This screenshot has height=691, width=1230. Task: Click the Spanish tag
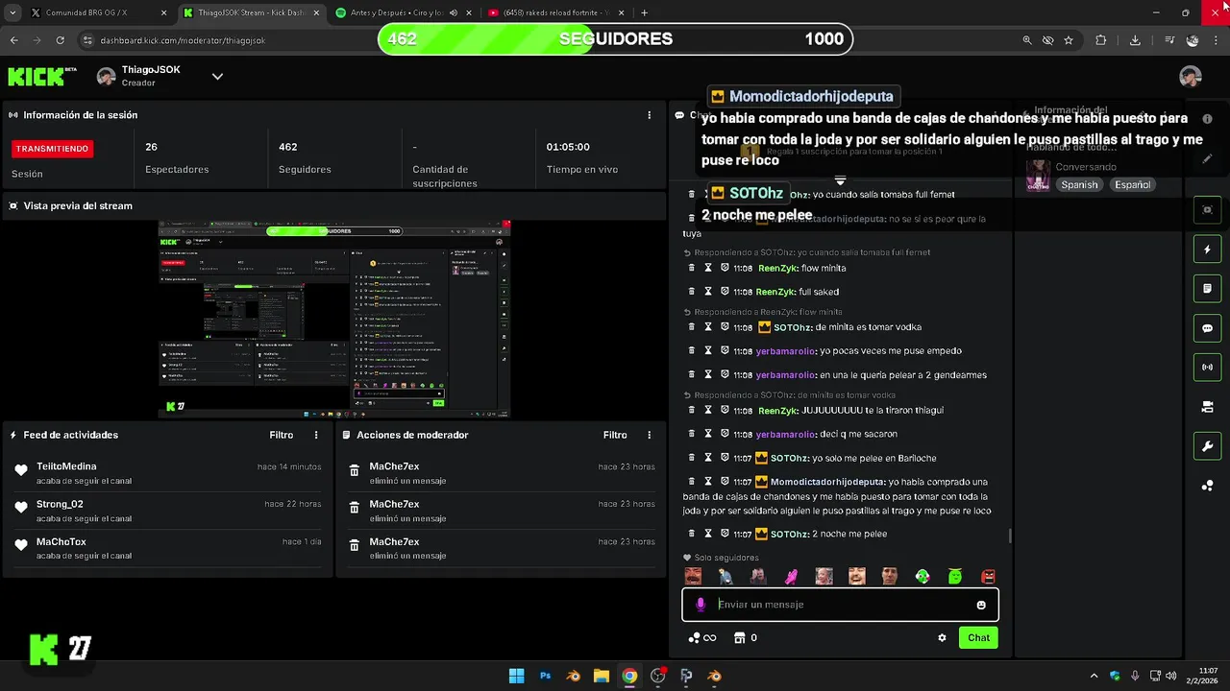click(1079, 185)
